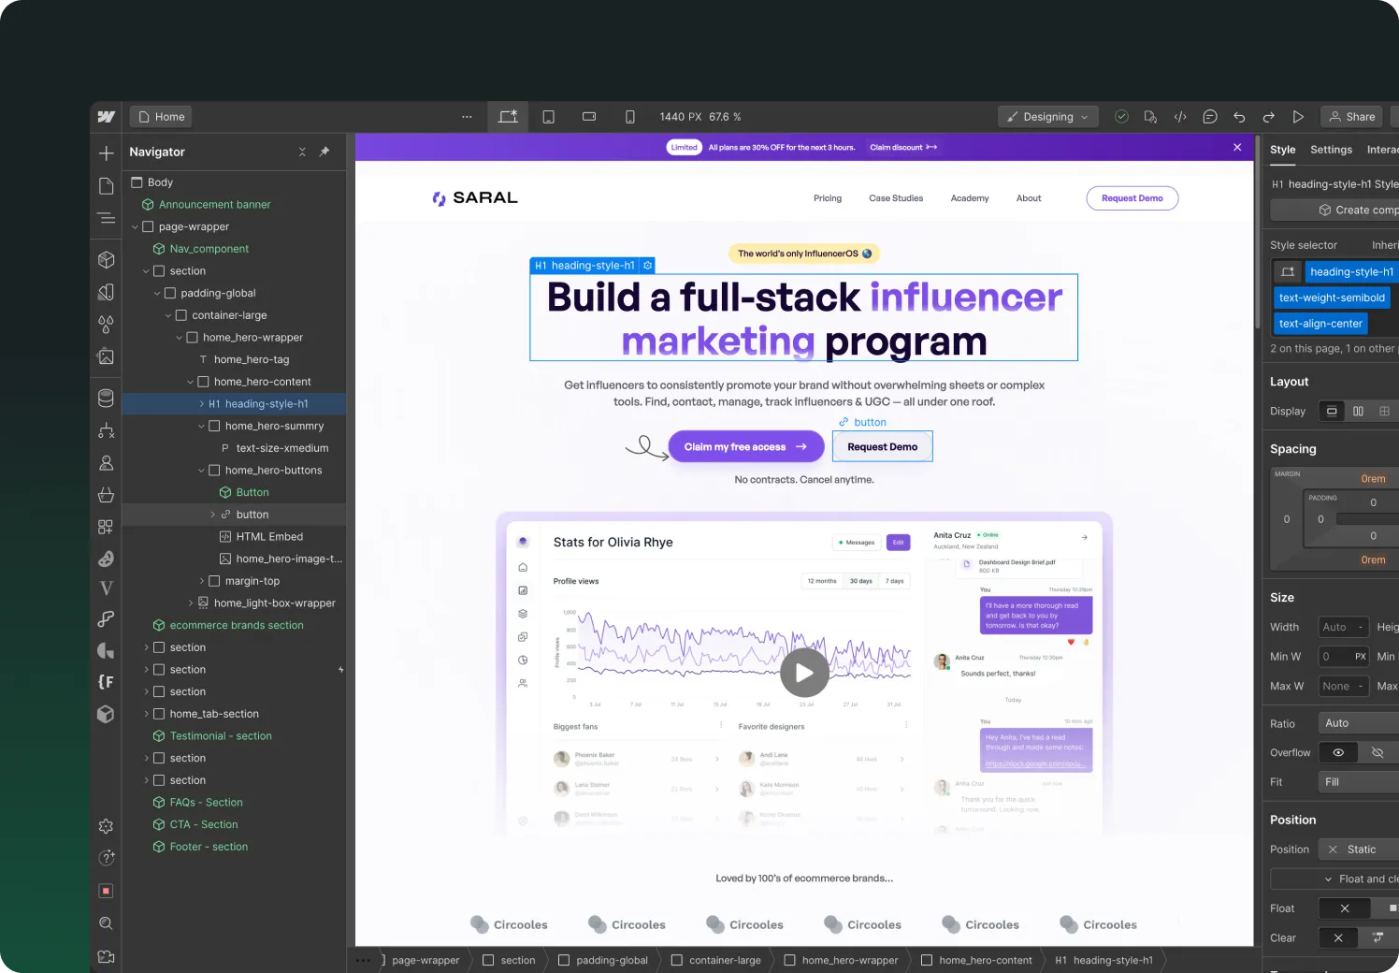
Task: Open the Home page tab
Action: click(x=161, y=117)
